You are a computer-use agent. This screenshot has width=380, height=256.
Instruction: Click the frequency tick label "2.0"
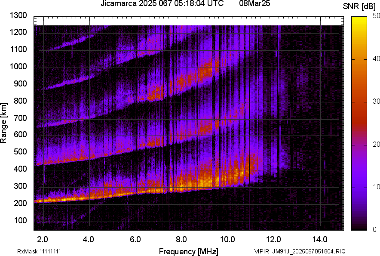(x=43, y=240)
